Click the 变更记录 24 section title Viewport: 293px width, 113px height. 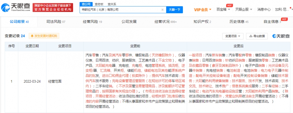(x=15, y=36)
